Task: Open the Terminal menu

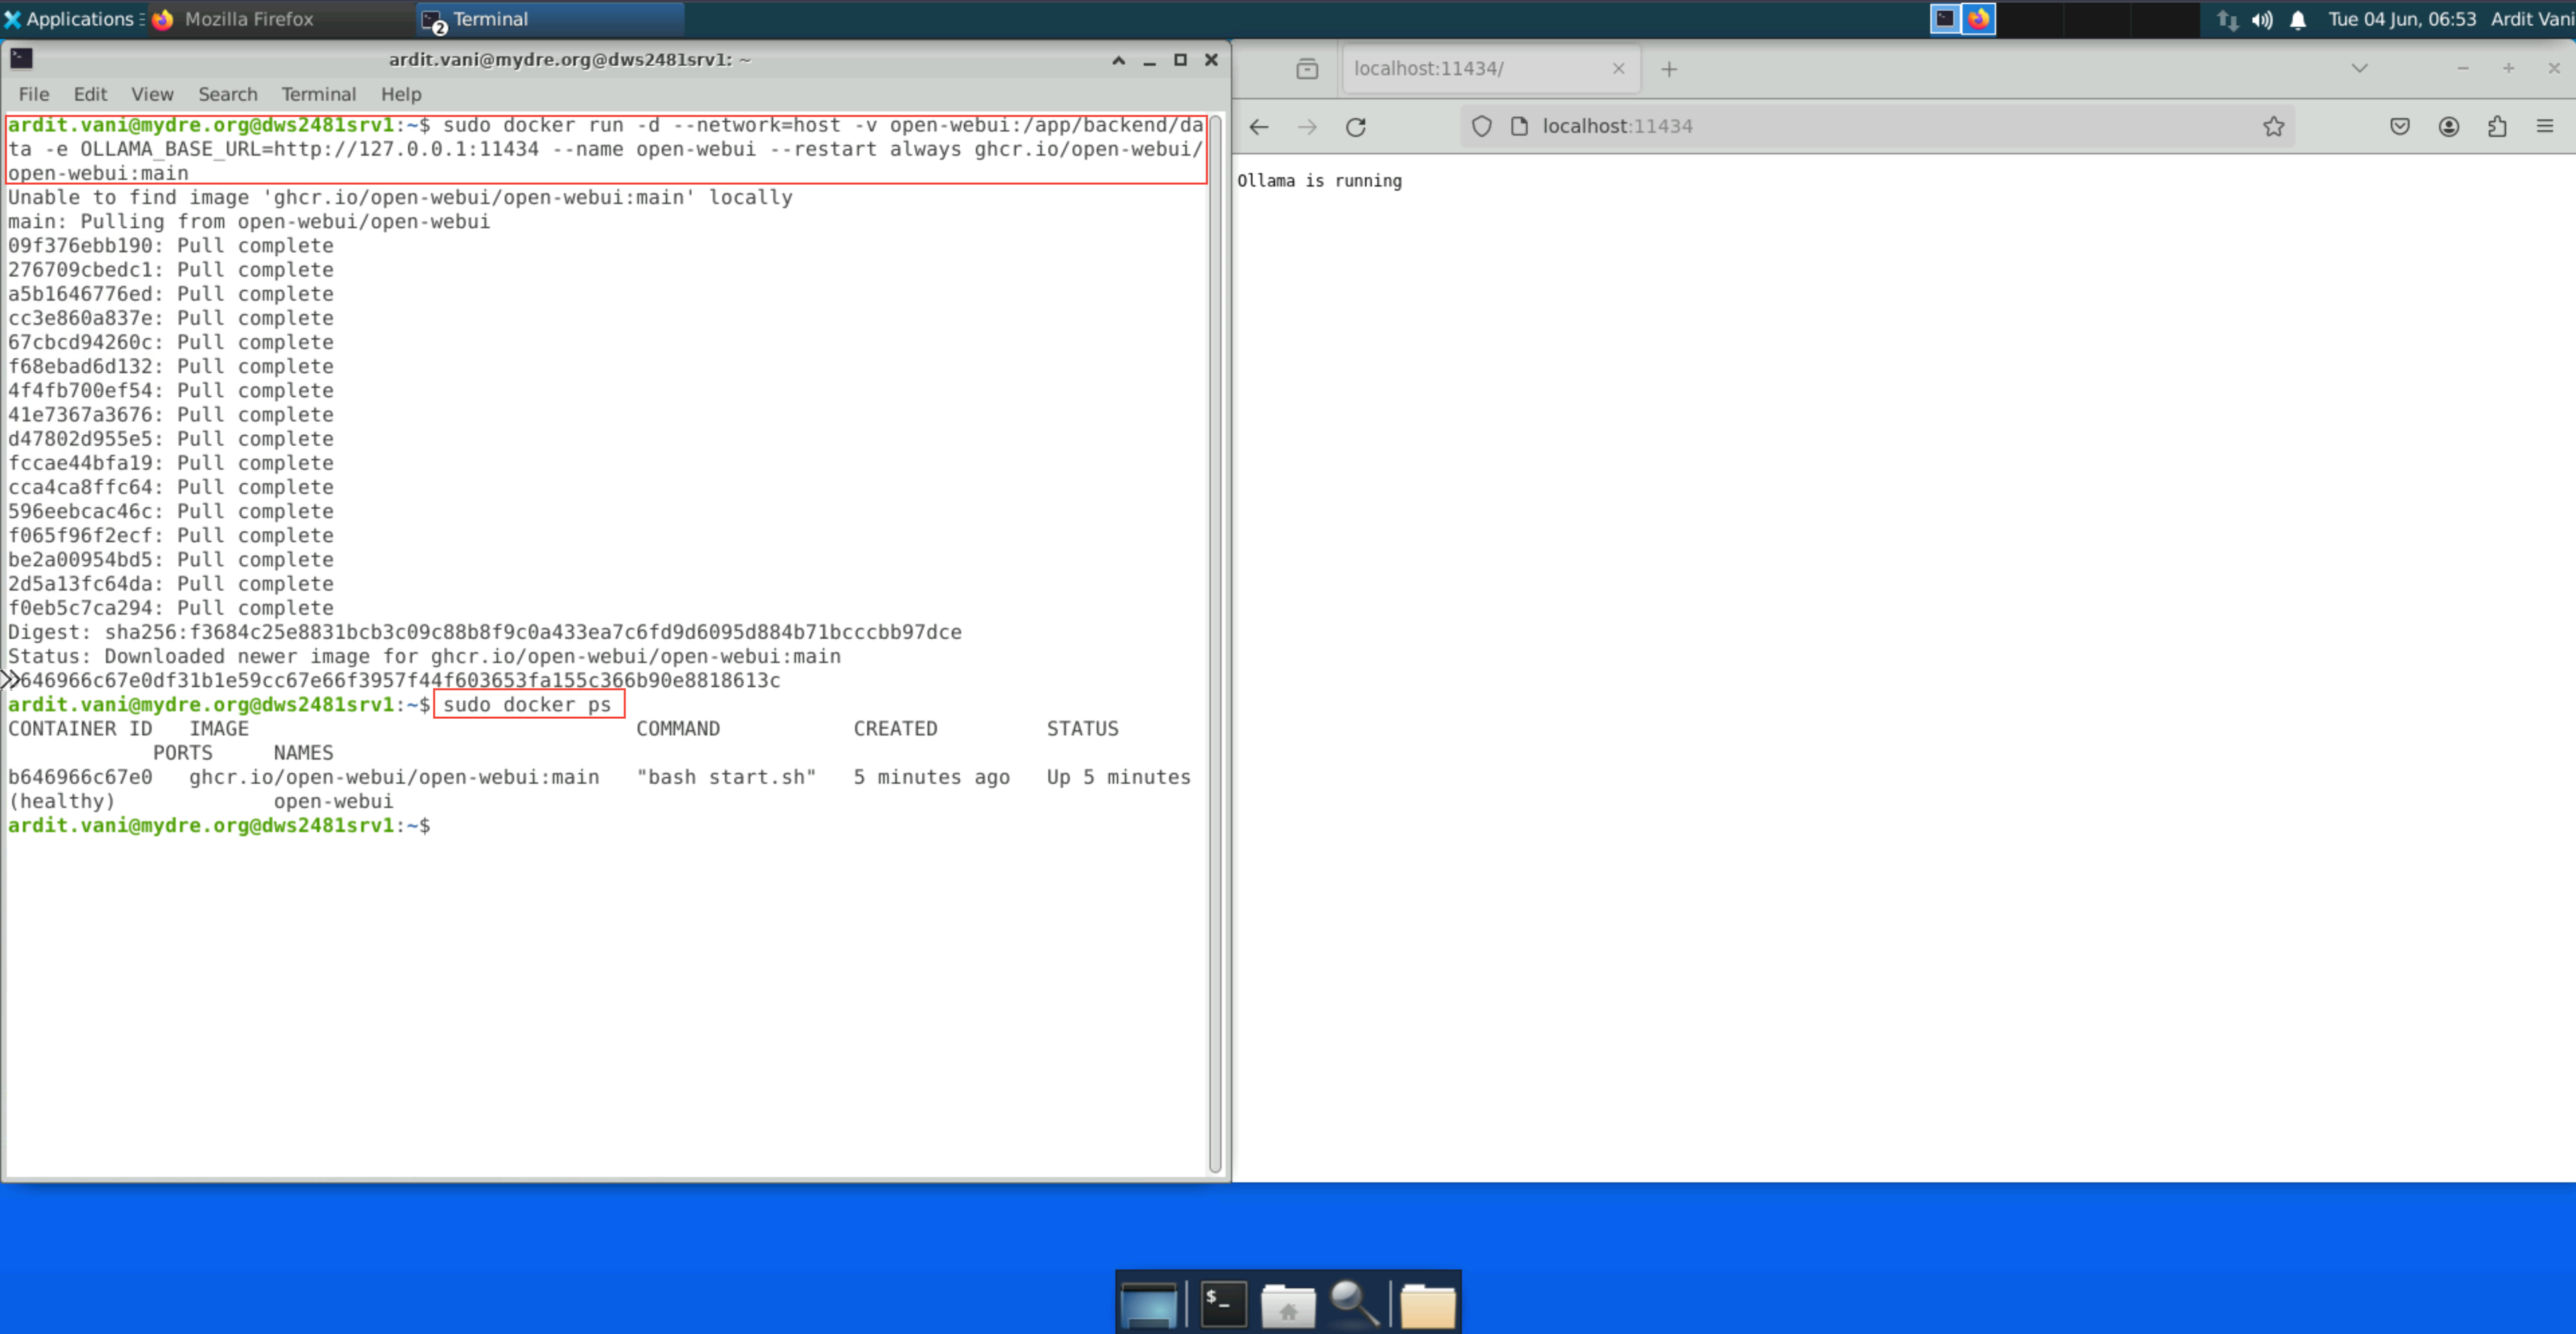Action: [x=318, y=94]
